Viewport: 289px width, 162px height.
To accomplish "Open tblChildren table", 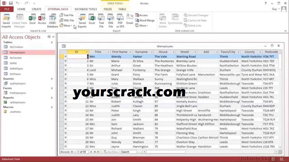I will click(x=16, y=47).
